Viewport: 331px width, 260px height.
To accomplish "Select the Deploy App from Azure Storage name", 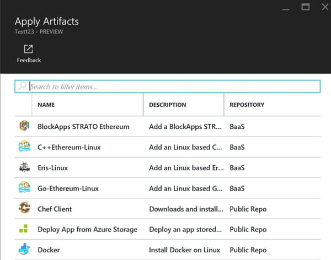I will pos(87,229).
